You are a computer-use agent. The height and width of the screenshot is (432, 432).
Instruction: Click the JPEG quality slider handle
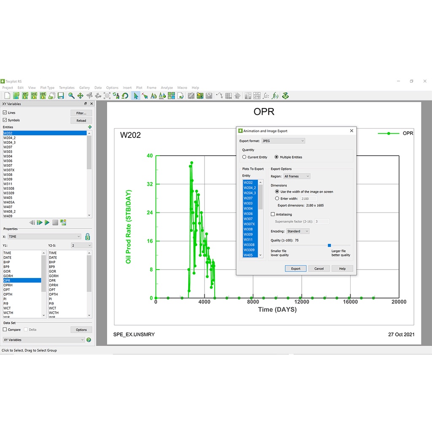coord(329,245)
